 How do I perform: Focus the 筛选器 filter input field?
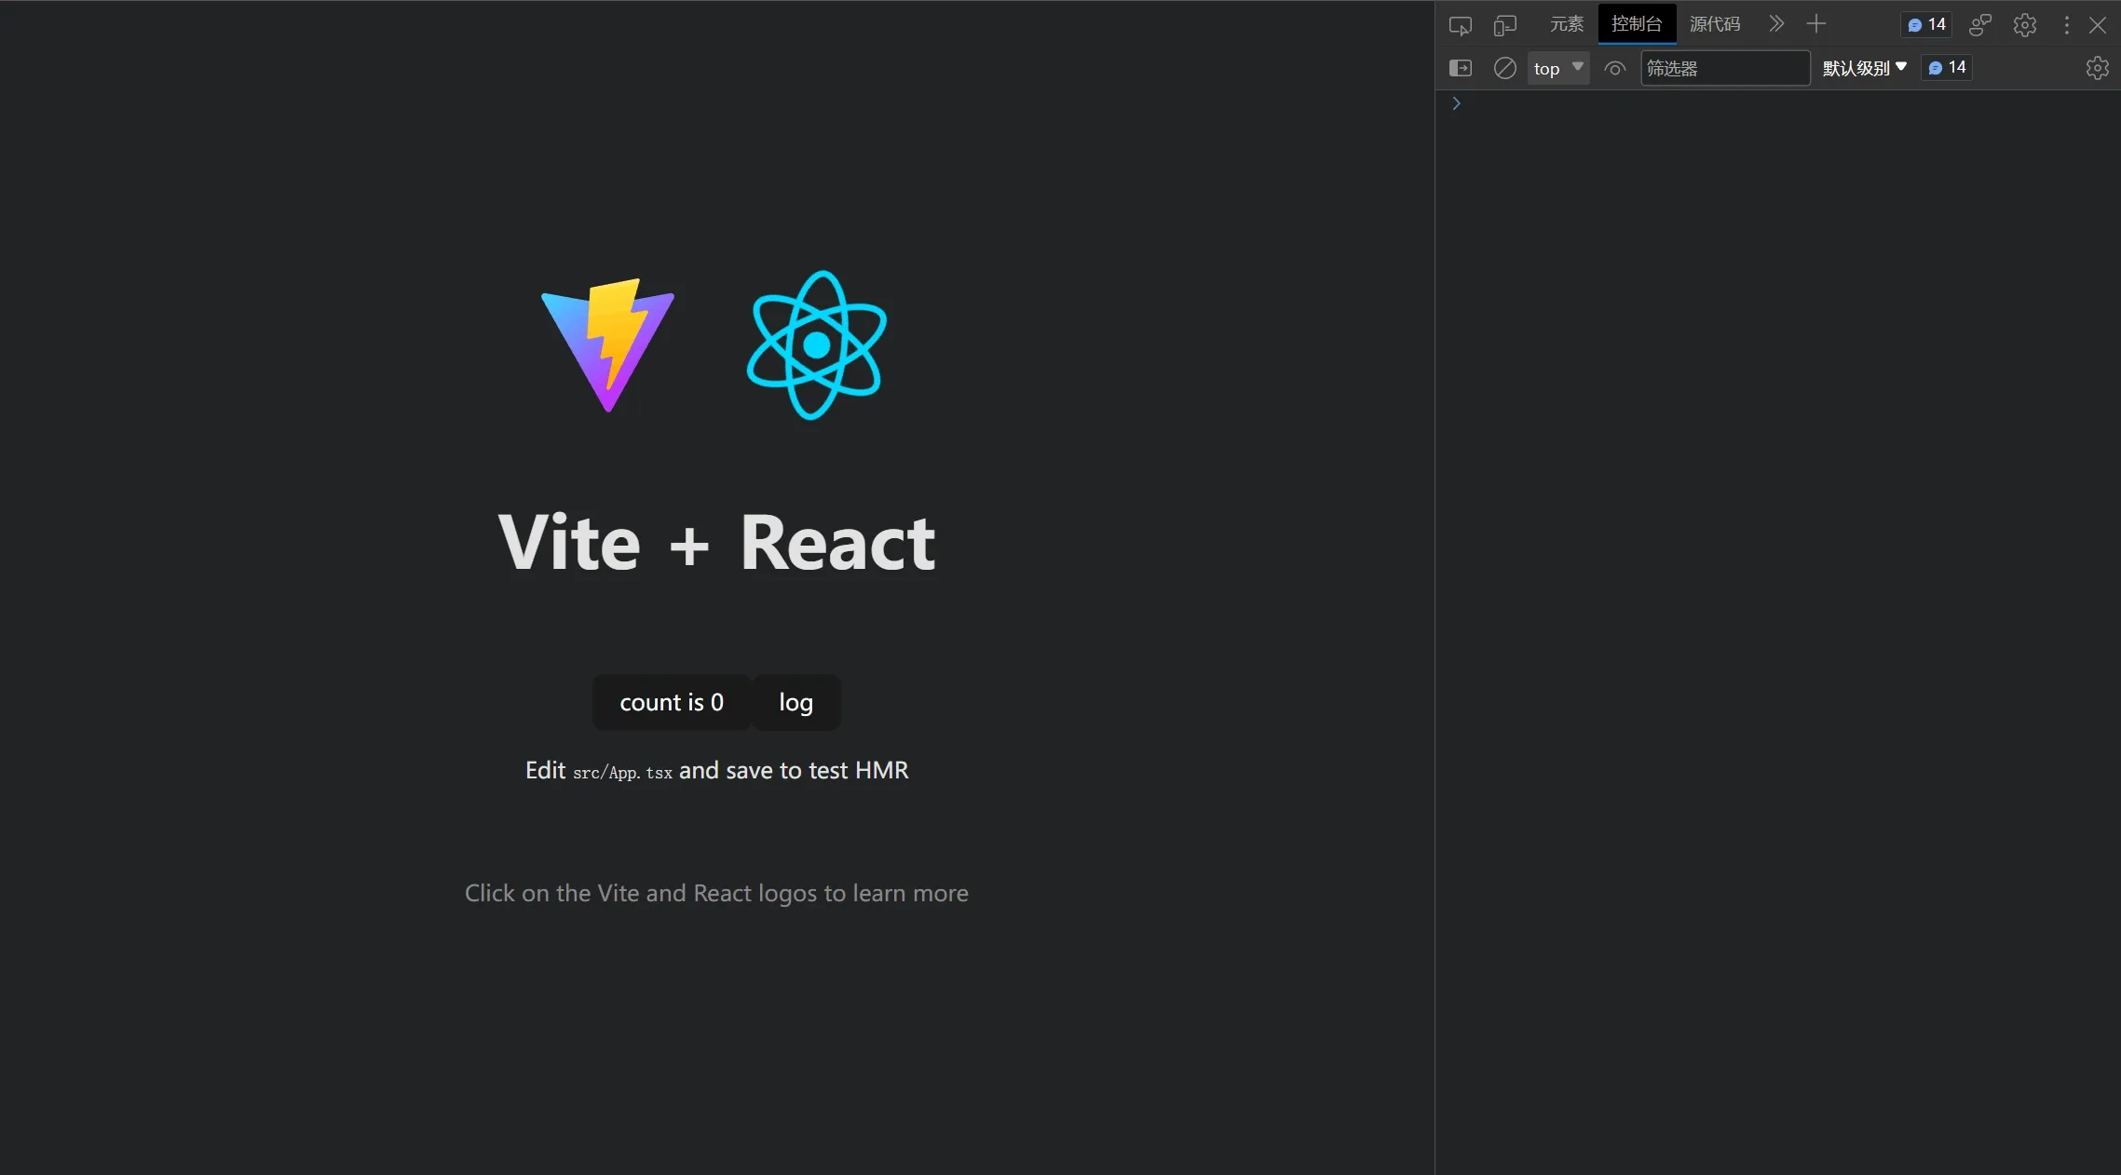tap(1723, 68)
